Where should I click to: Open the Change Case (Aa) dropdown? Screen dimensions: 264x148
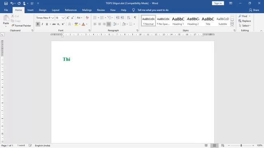click(x=79, y=18)
